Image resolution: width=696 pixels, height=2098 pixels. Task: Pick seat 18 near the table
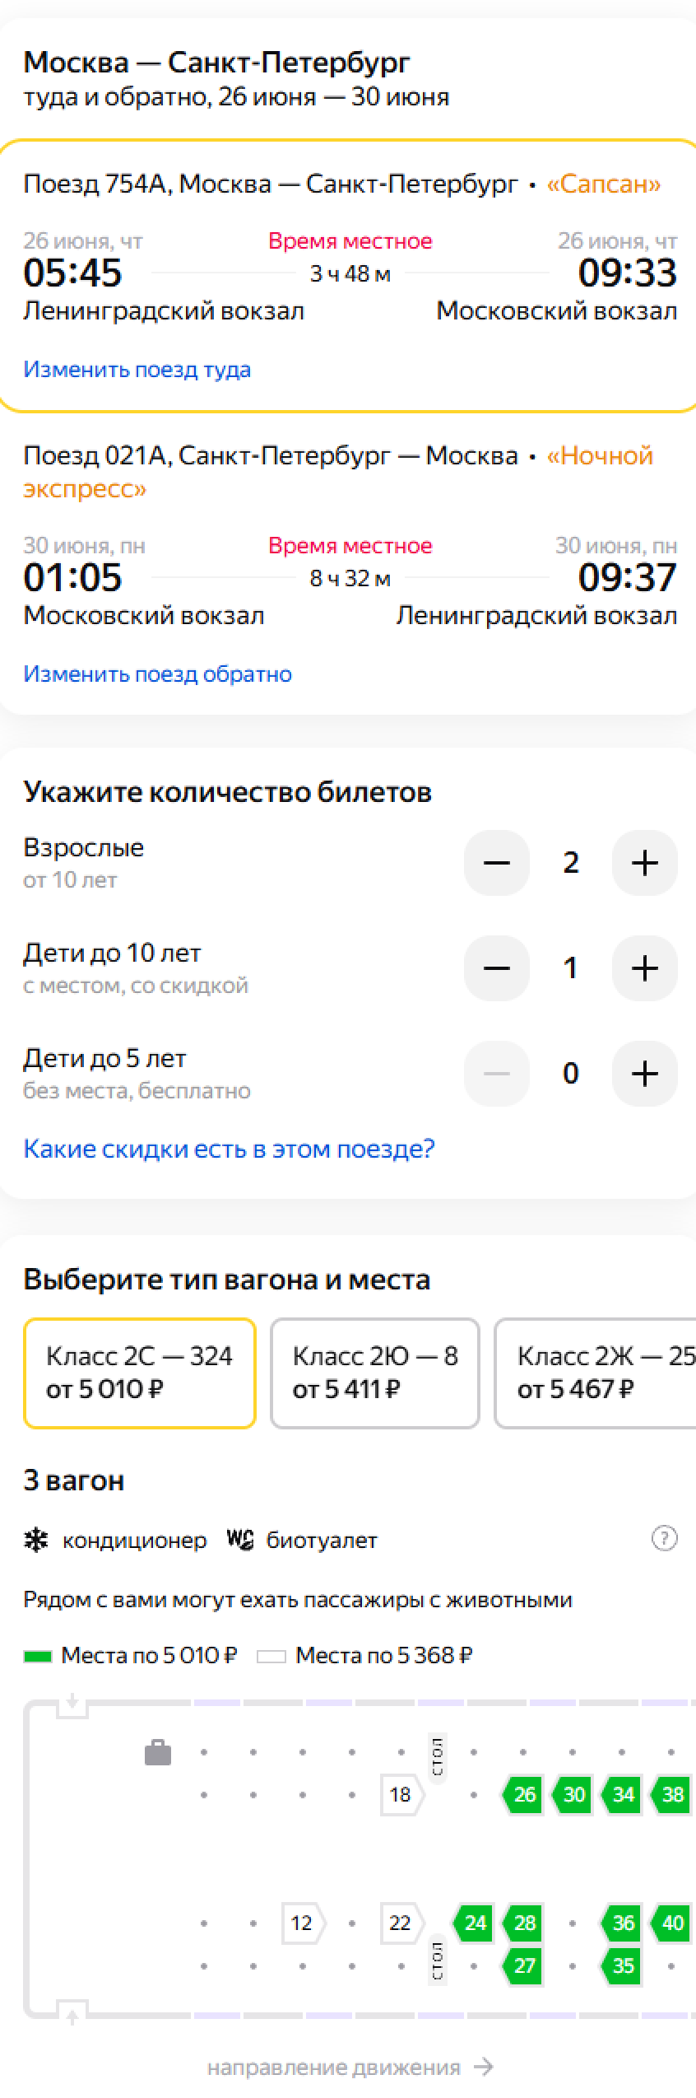click(x=400, y=1794)
